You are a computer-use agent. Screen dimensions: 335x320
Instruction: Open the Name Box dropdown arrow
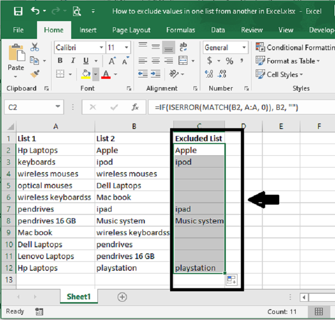(58, 107)
